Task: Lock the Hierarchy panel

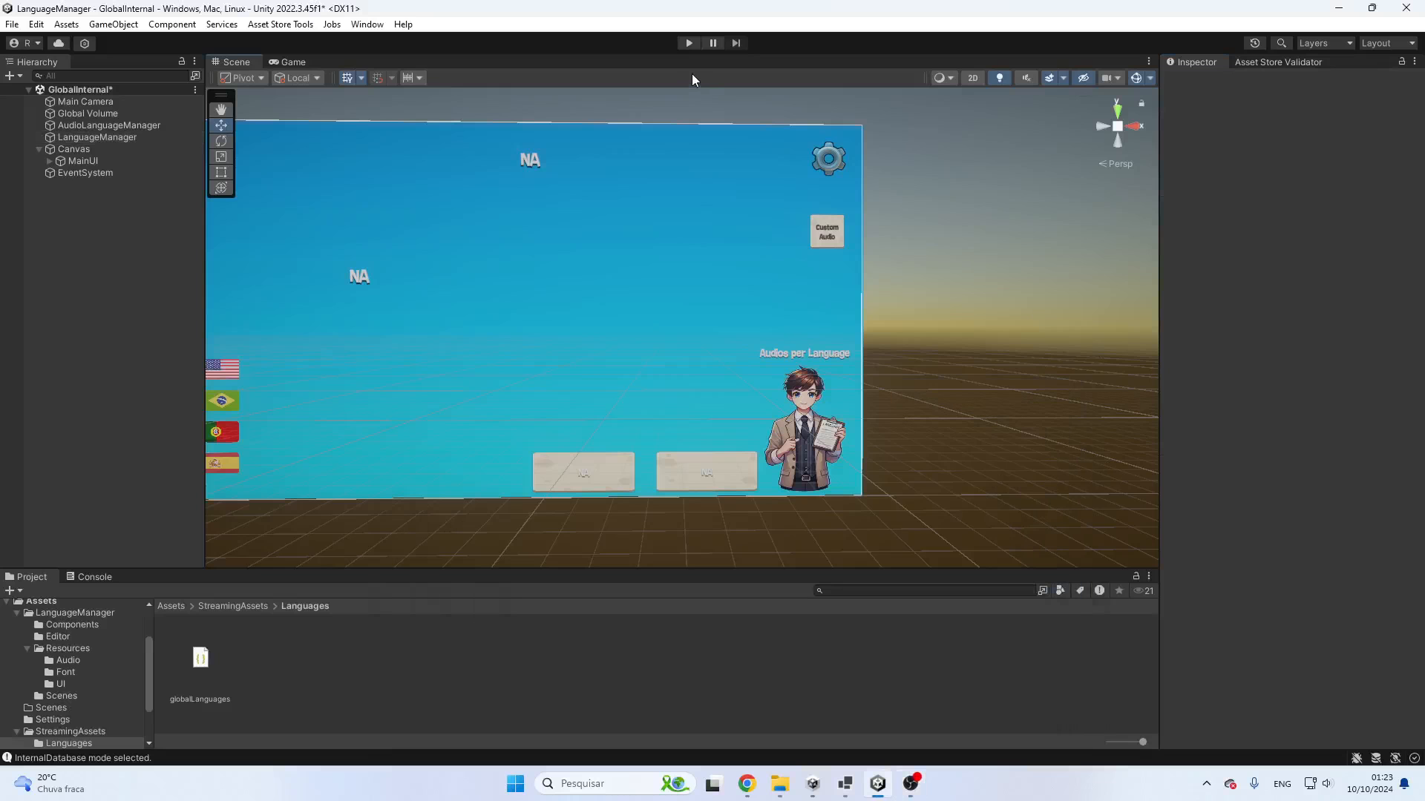Action: pos(181,62)
